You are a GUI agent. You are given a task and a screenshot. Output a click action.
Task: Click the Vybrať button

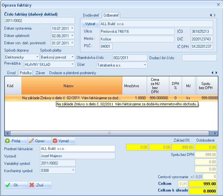click(x=90, y=24)
